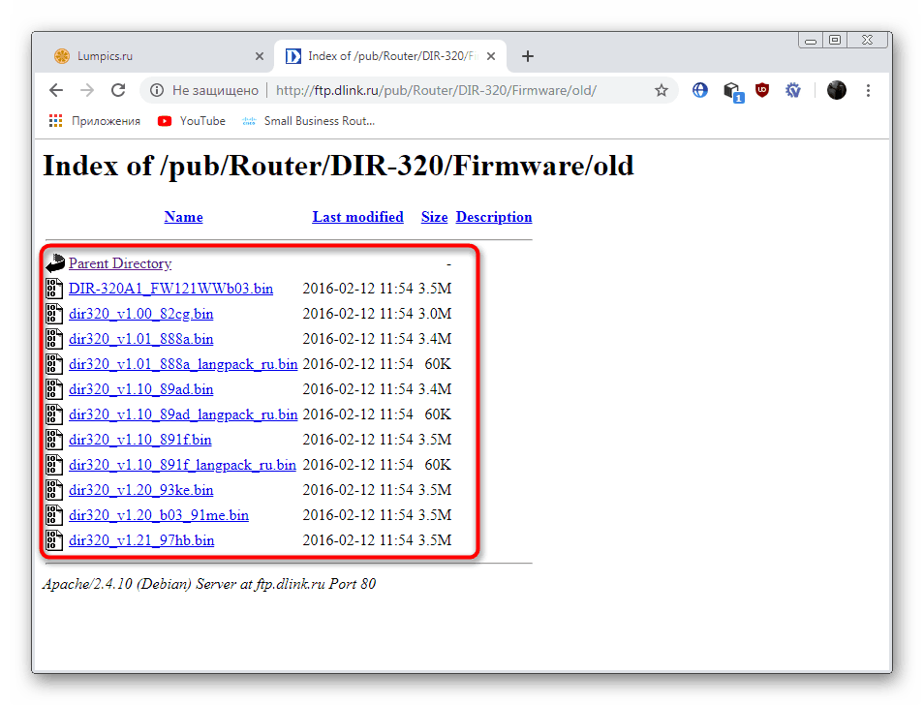Image resolution: width=924 pixels, height=705 pixels.
Task: Click the address bar URL field
Action: 436,90
